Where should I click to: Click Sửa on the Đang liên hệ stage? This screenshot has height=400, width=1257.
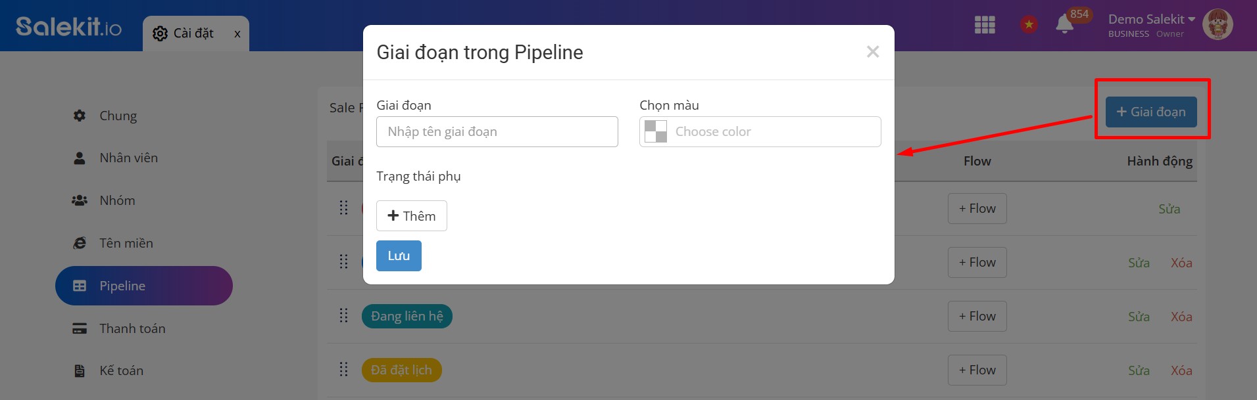tap(1139, 316)
